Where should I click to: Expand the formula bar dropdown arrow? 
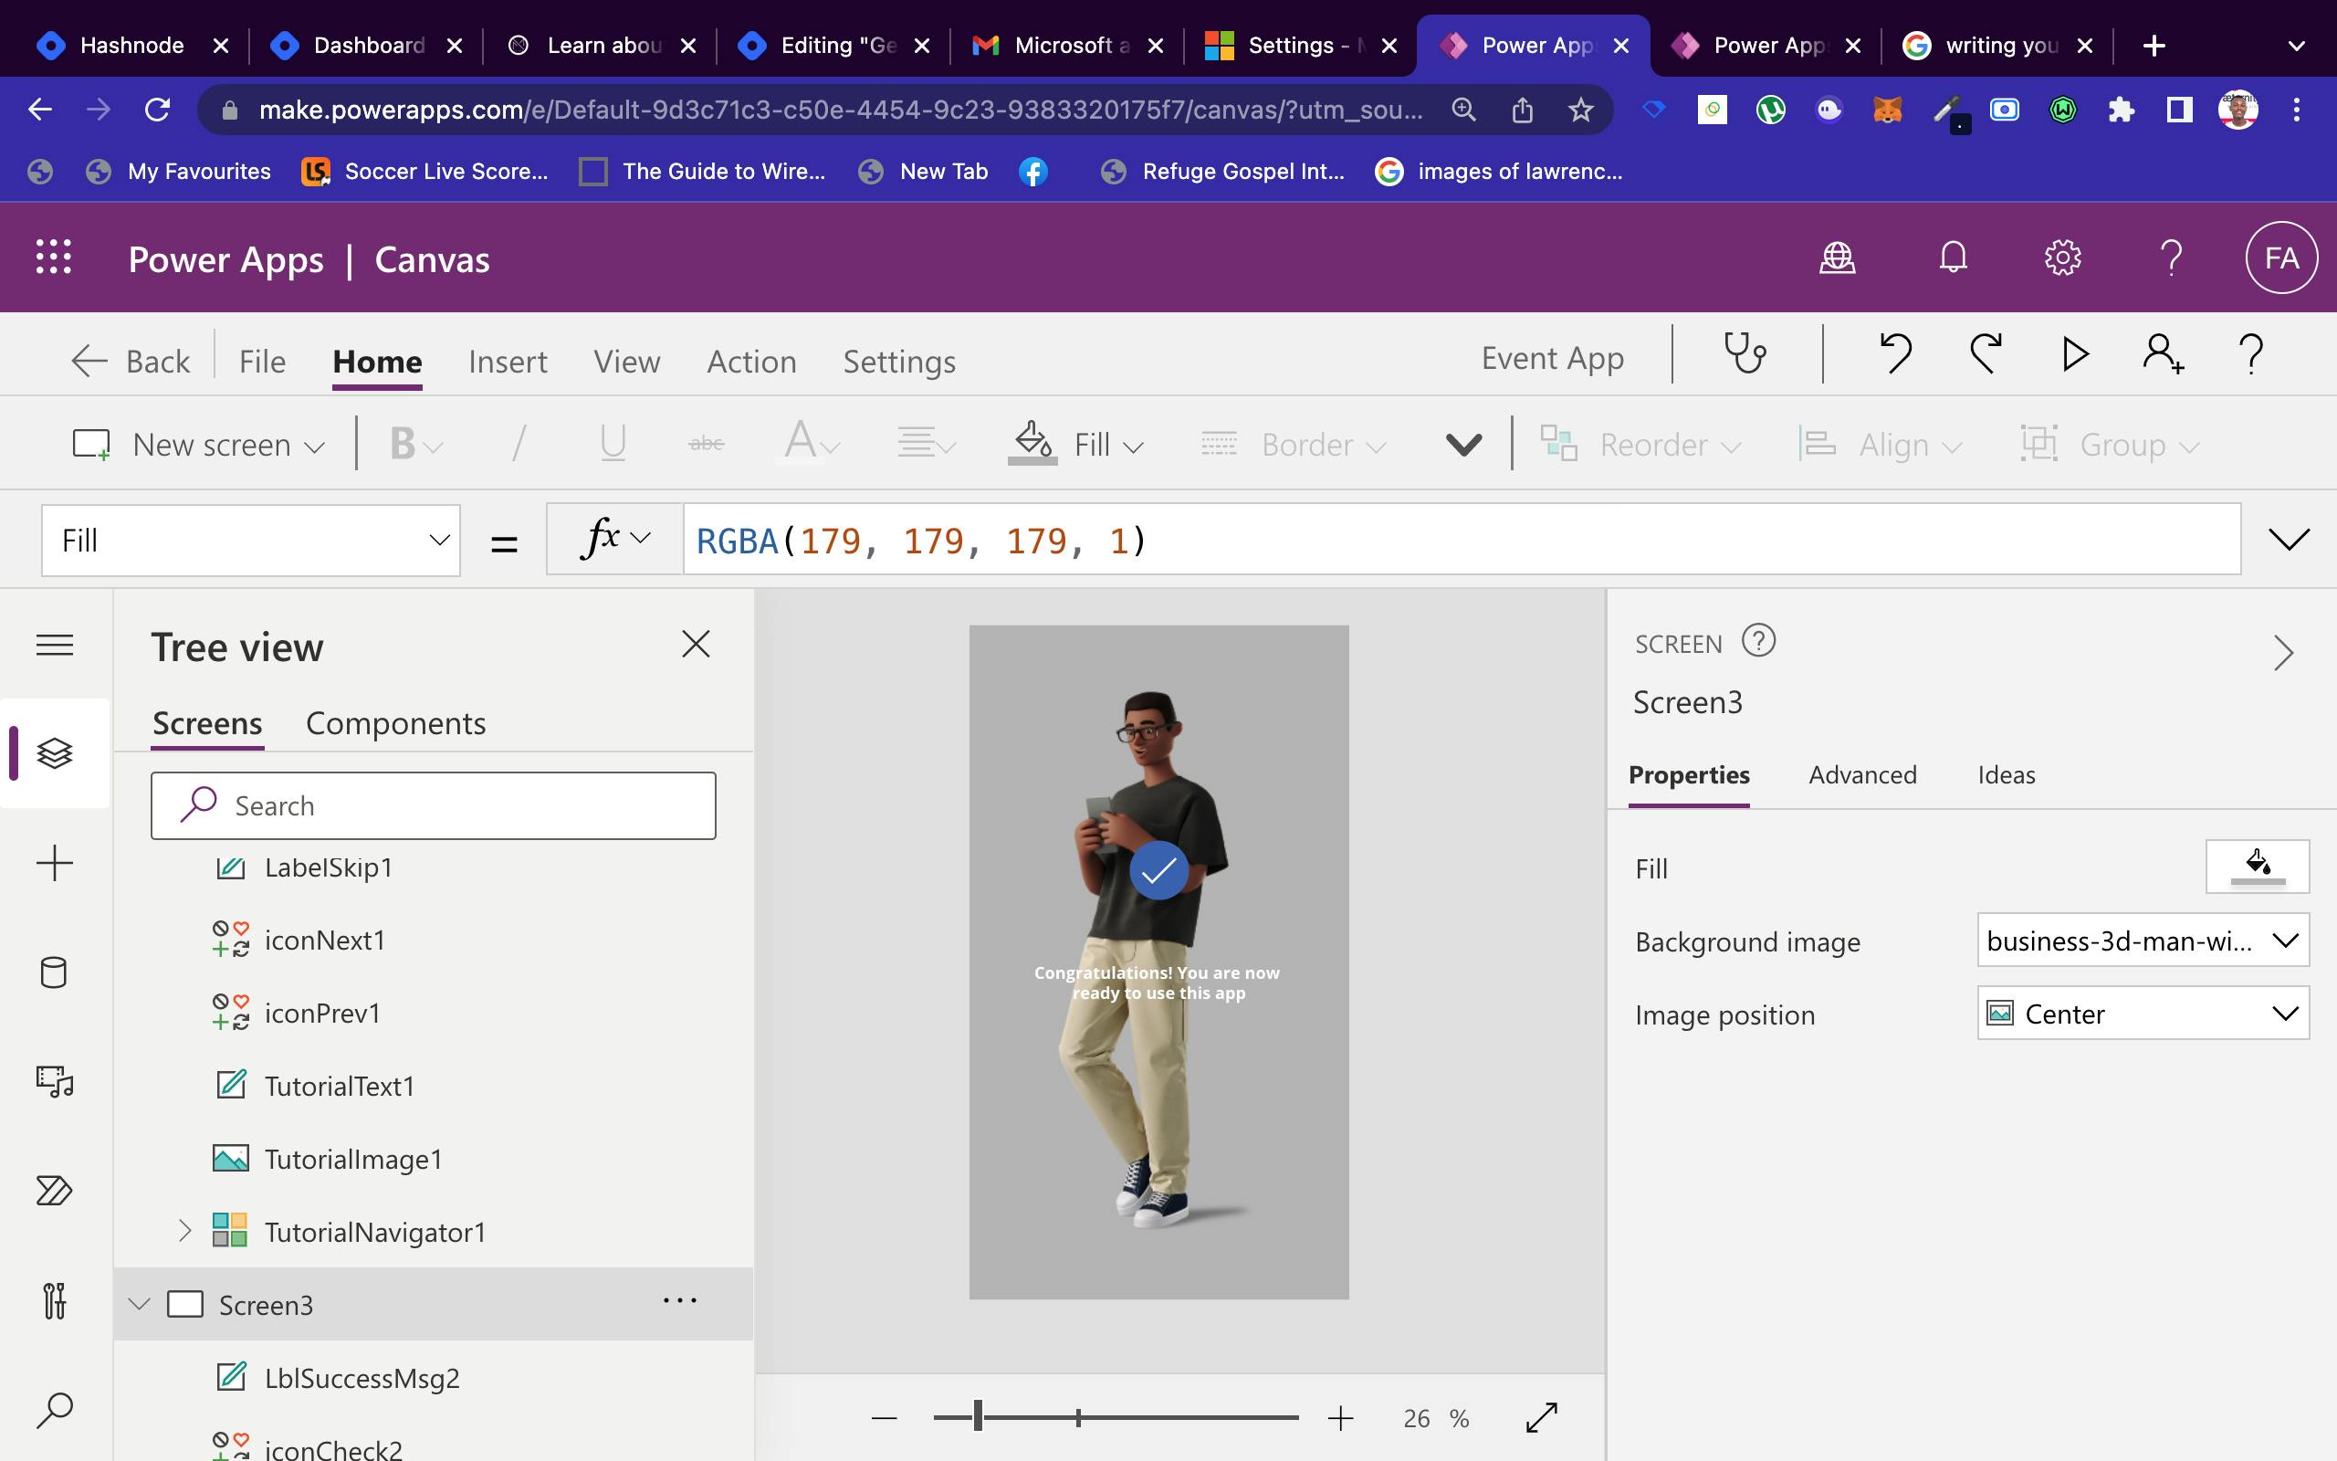[2290, 539]
